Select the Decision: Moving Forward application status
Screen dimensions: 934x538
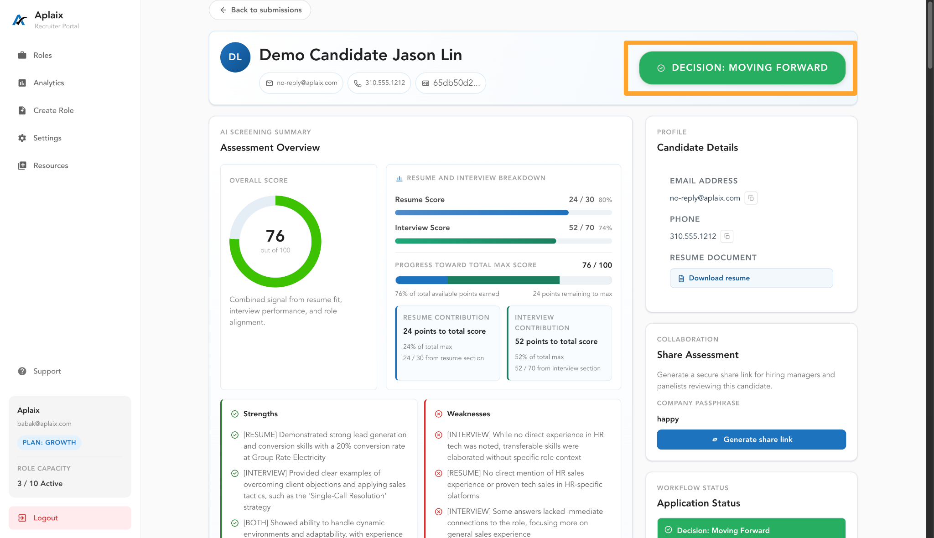point(751,530)
